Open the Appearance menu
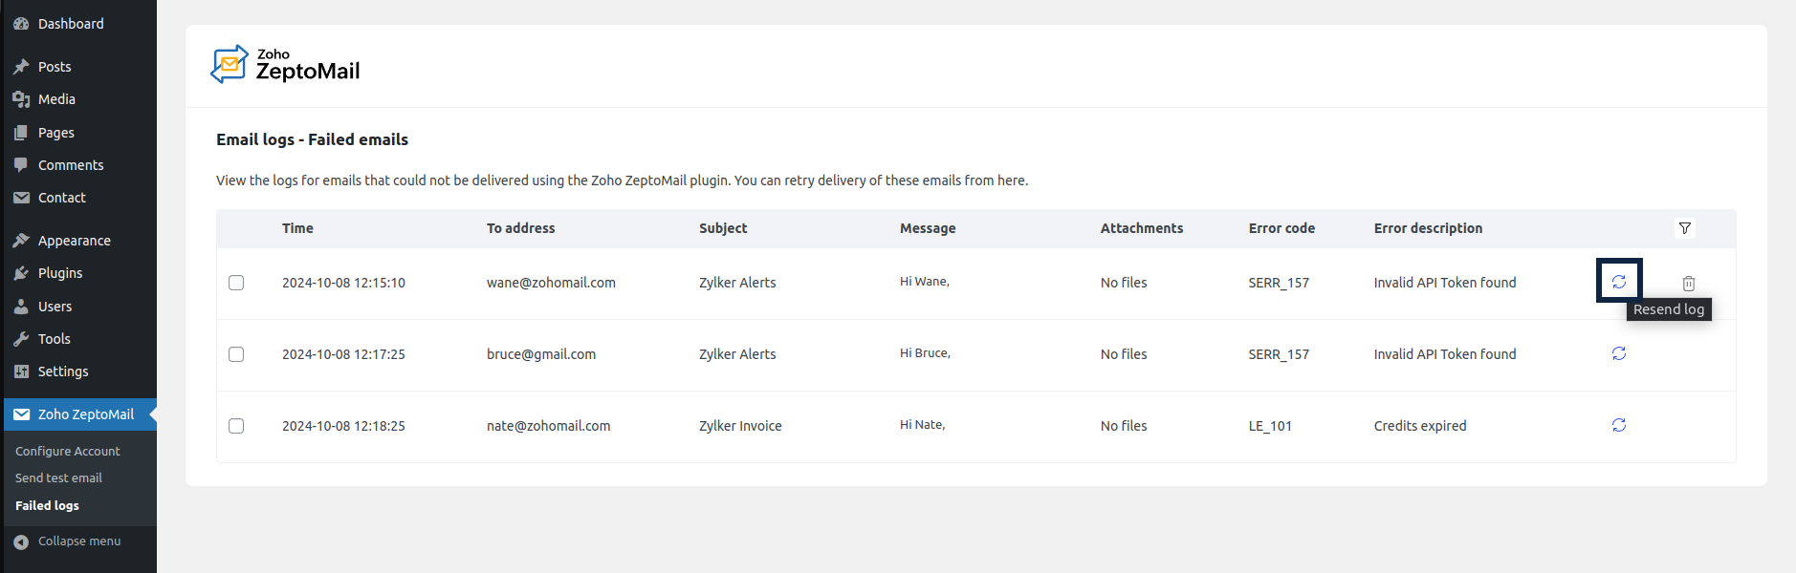 [74, 241]
